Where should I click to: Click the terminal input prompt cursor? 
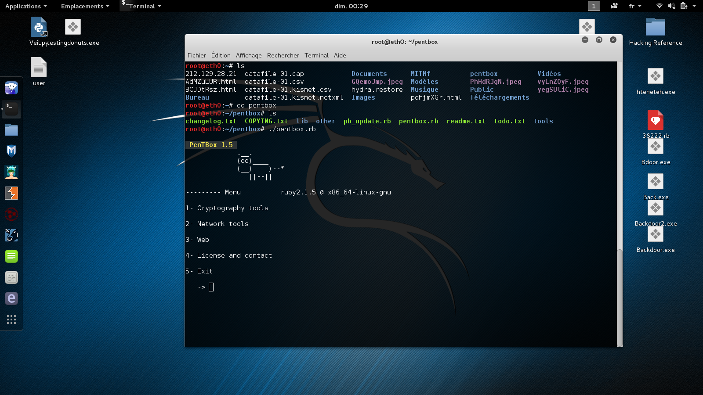pyautogui.click(x=211, y=287)
